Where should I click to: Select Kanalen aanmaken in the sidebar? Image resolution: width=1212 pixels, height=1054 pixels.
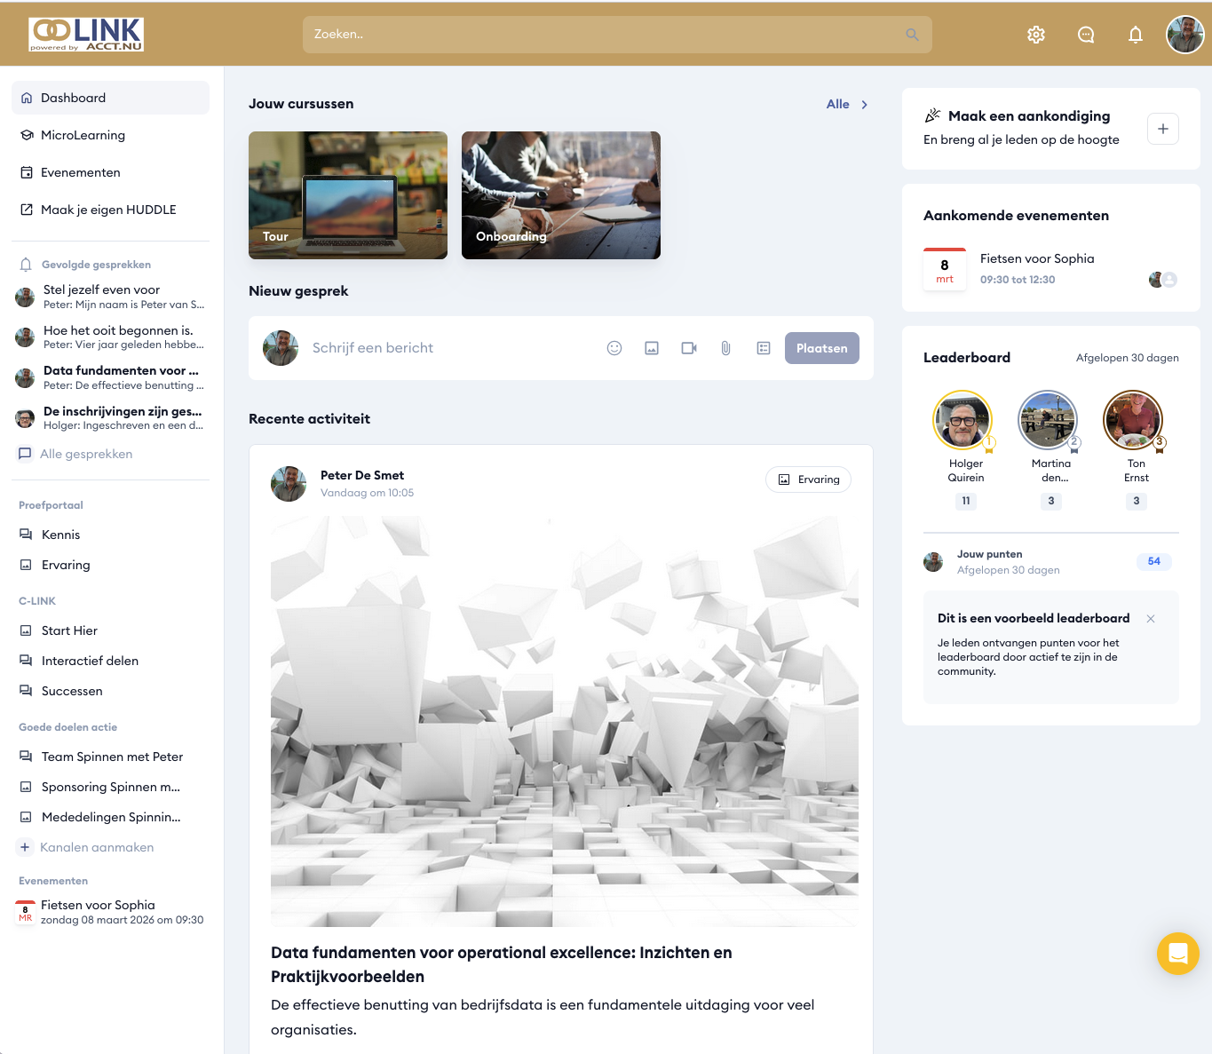click(x=97, y=847)
